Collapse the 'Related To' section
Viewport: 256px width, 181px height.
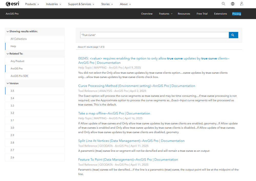35,54
